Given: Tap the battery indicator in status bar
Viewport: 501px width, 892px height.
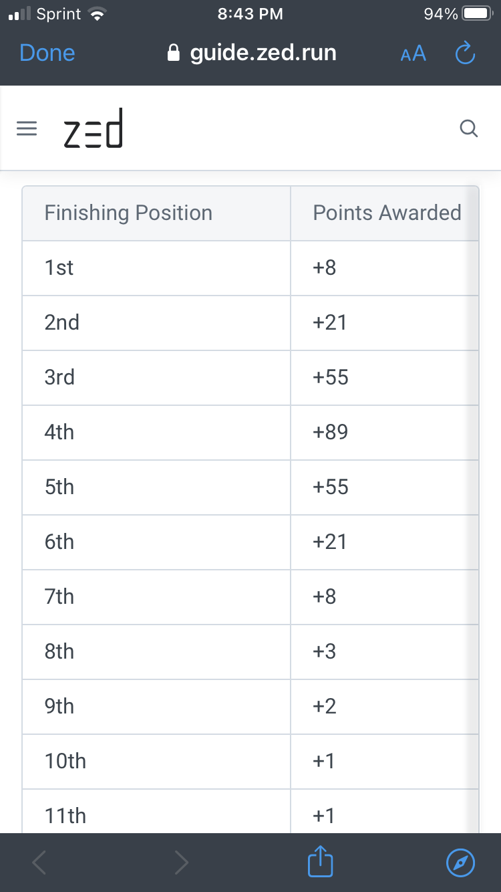Looking at the screenshot, I should tap(478, 14).
